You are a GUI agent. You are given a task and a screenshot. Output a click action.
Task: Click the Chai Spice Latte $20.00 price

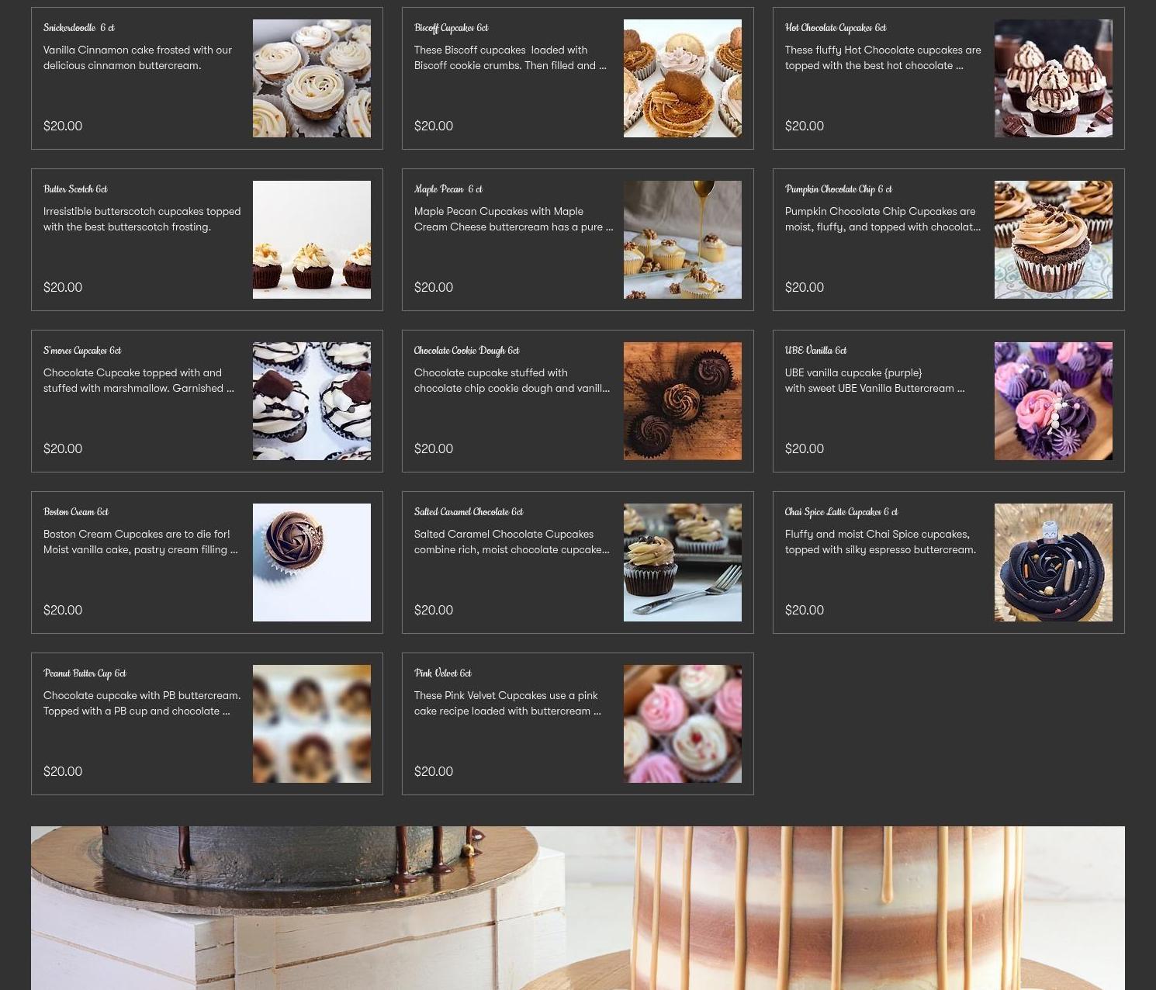tap(805, 610)
